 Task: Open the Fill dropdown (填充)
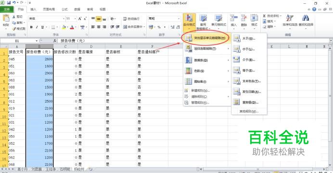269,22
